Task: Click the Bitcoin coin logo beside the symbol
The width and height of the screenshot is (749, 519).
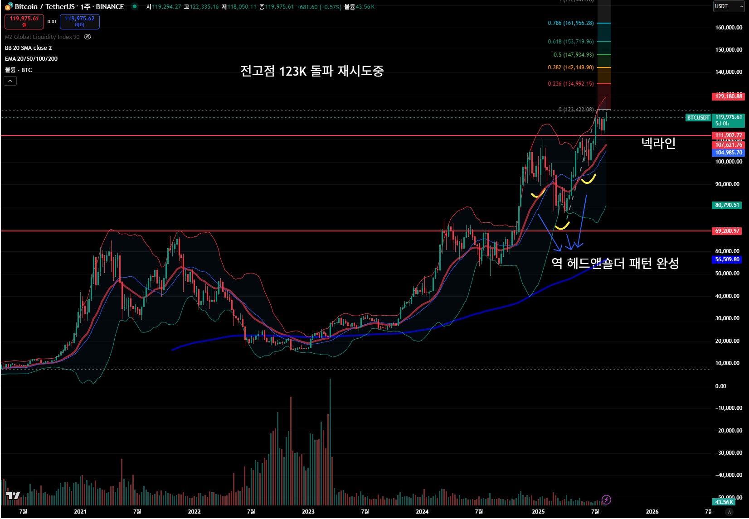Action: click(9, 7)
